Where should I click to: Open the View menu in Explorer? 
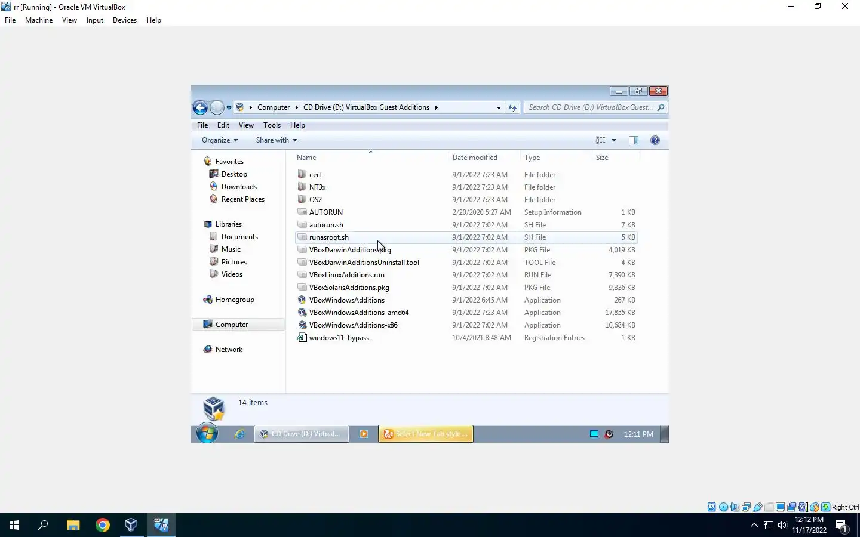[246, 125]
